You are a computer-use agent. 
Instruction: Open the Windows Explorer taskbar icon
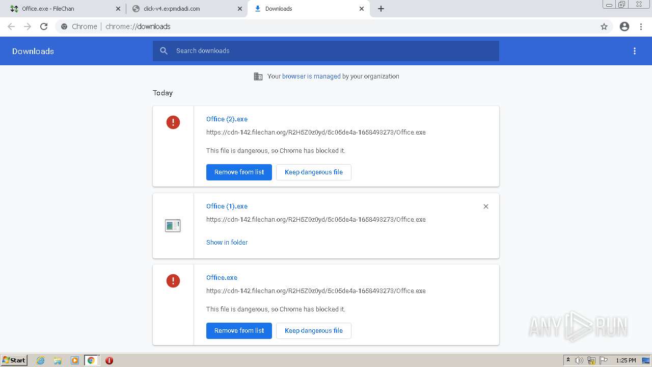pyautogui.click(x=58, y=360)
